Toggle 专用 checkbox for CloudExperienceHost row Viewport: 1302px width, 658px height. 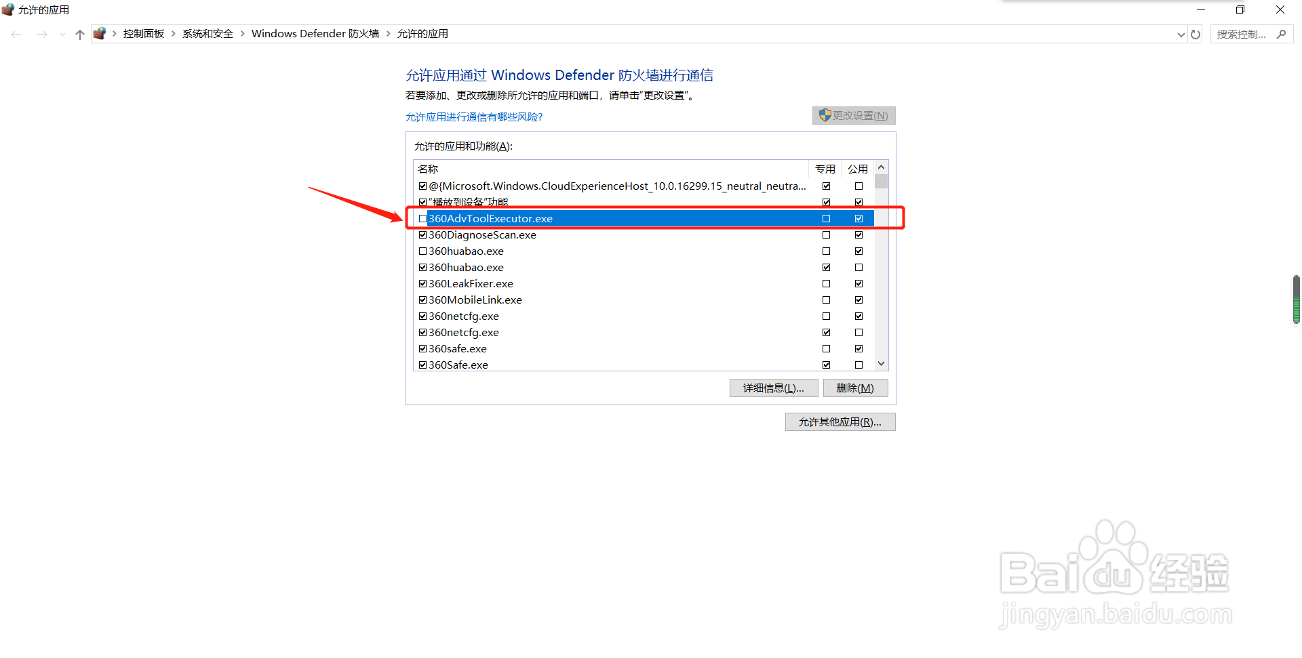point(826,186)
